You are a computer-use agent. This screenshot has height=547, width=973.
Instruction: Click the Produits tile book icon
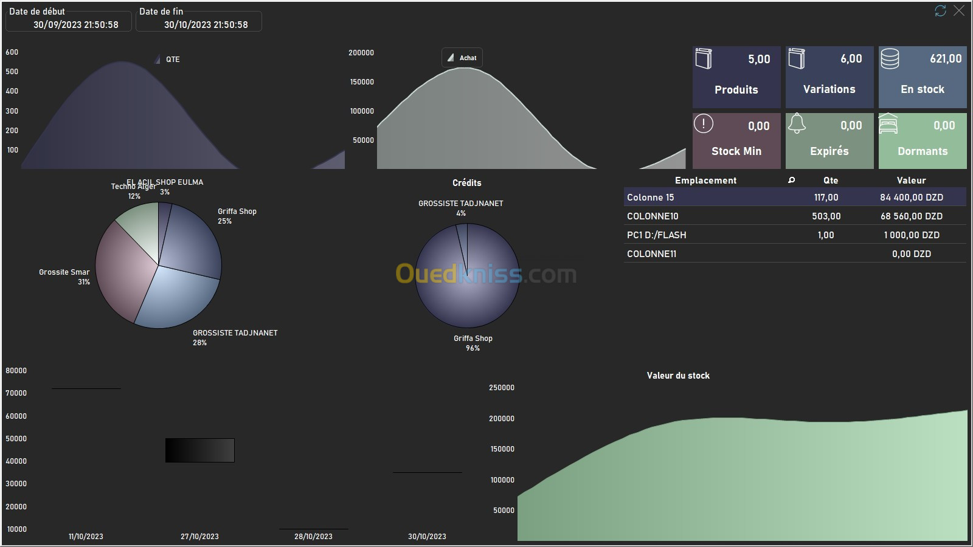tap(704, 59)
